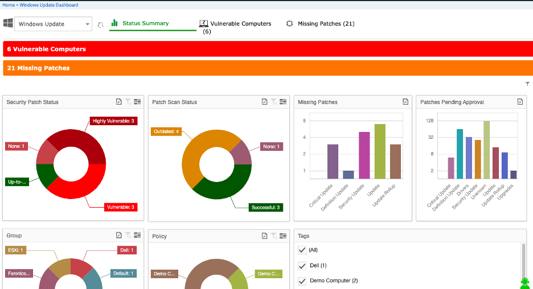Click the brown Demo C... policy label

164,274
